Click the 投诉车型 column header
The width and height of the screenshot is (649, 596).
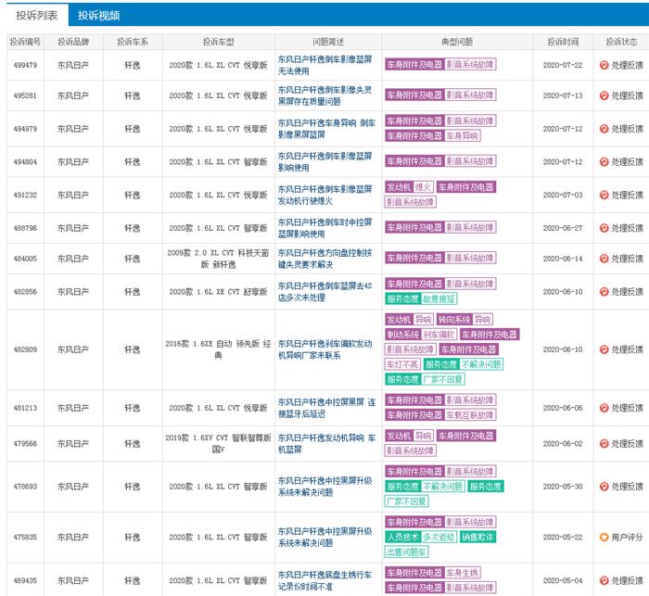pos(219,42)
